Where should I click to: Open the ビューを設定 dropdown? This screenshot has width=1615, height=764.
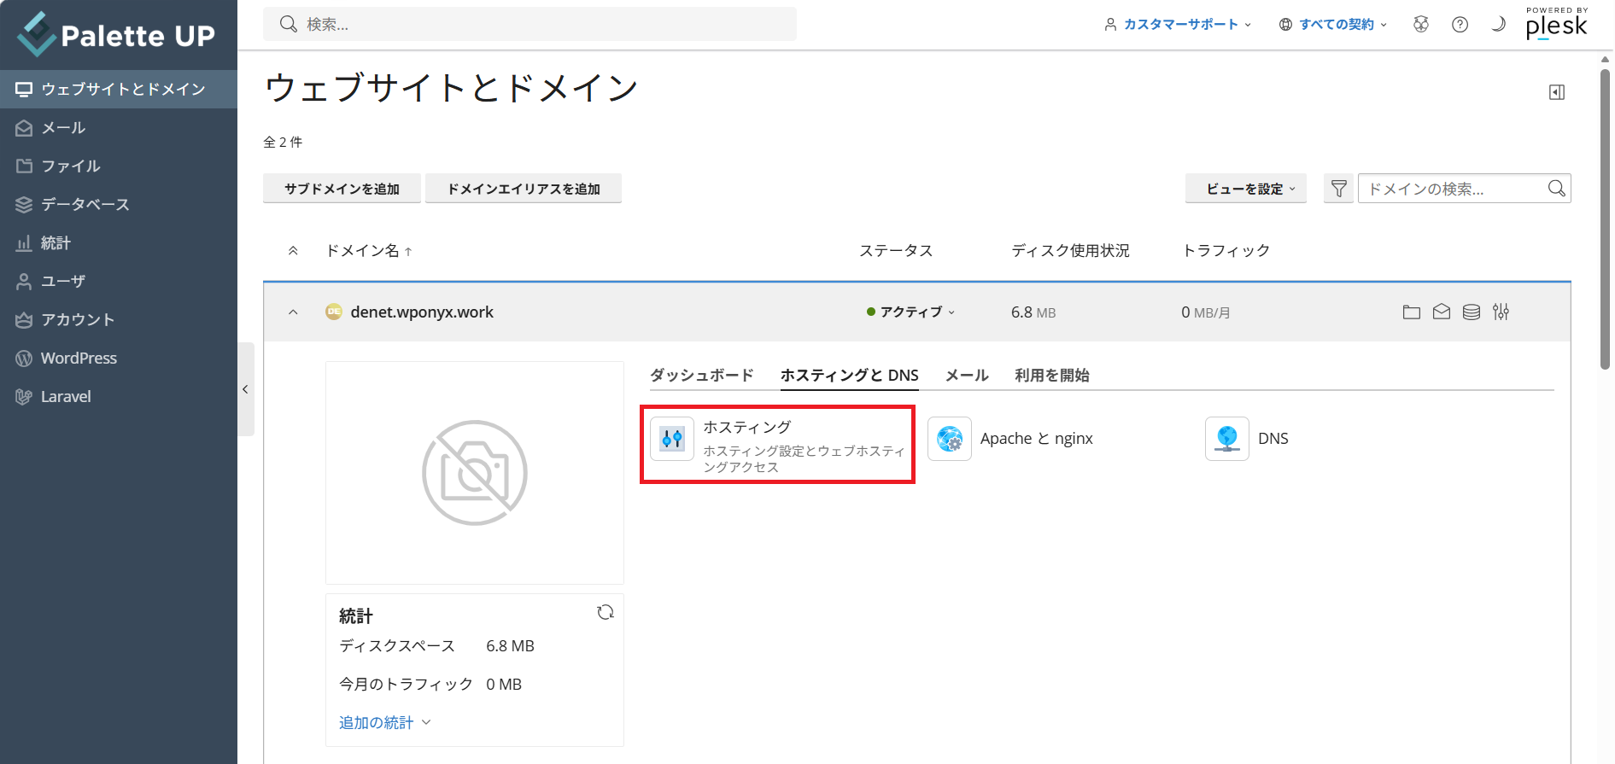click(1246, 189)
